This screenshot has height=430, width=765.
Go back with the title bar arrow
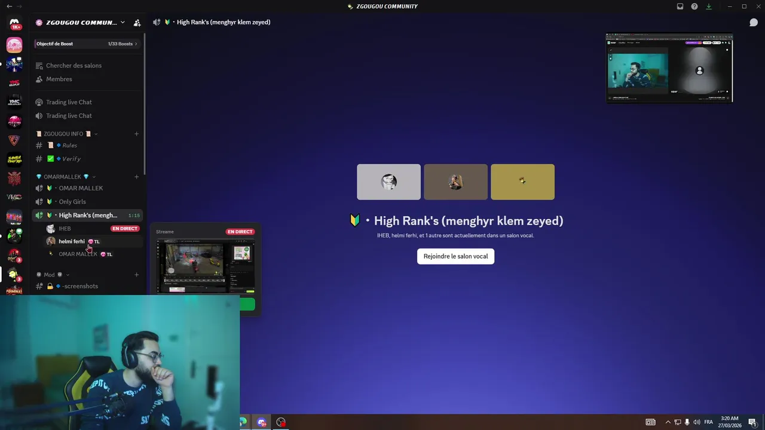click(9, 6)
